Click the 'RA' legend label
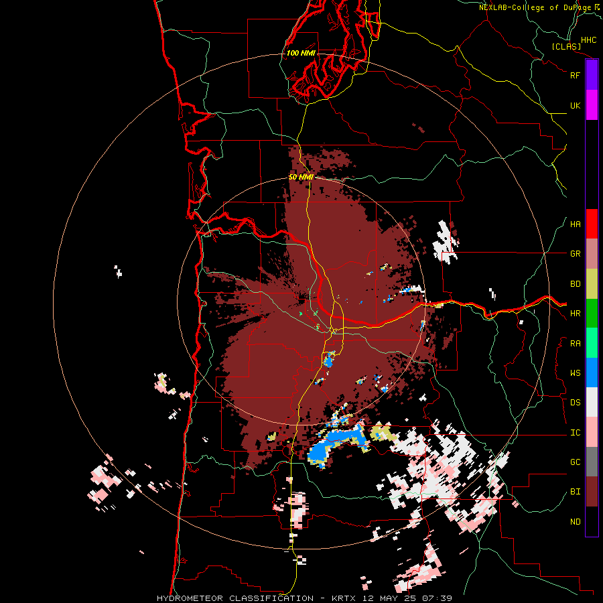 coord(575,344)
